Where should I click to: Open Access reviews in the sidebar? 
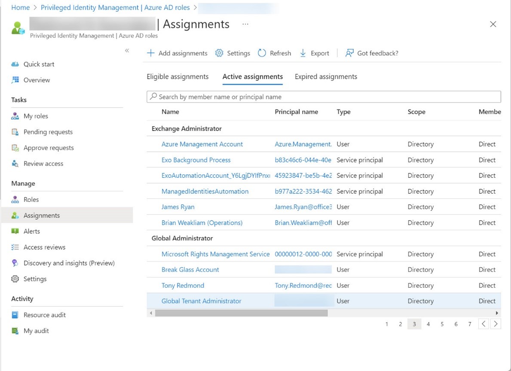(x=44, y=247)
